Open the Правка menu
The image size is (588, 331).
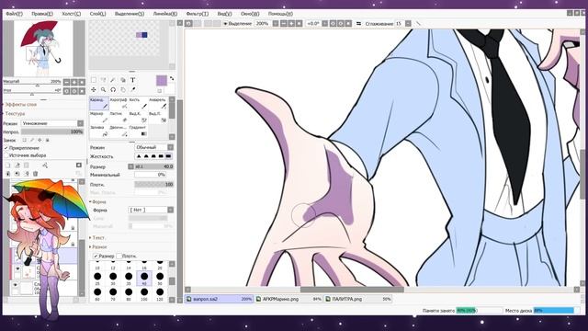[42, 14]
